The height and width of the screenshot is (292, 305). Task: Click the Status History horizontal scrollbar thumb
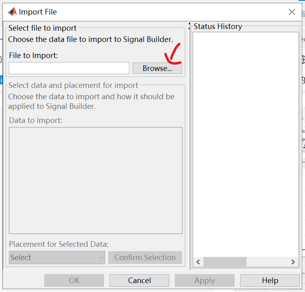click(225, 262)
